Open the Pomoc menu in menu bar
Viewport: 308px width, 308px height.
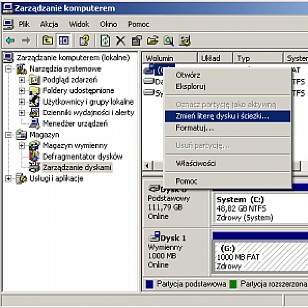point(138,24)
